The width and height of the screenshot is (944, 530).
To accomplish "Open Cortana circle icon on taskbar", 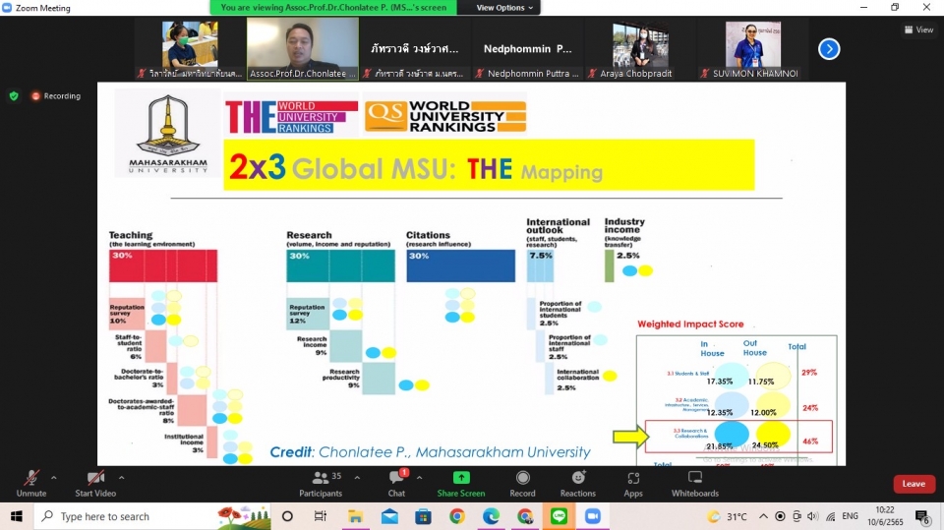I will 287,516.
